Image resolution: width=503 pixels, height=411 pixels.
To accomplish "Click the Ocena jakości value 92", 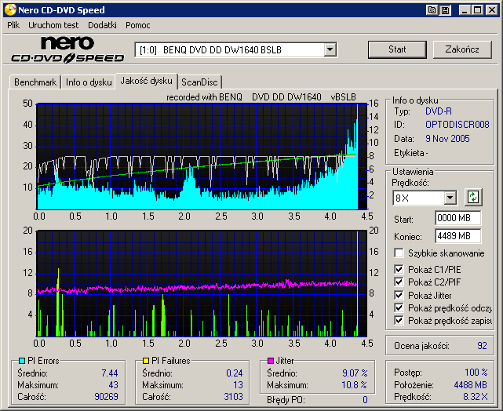I will (482, 346).
